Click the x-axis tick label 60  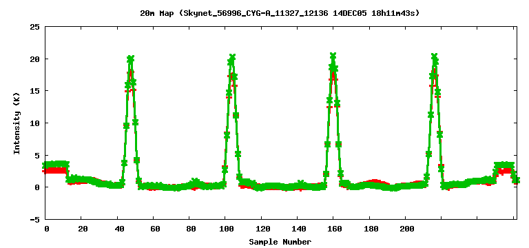[155, 229]
